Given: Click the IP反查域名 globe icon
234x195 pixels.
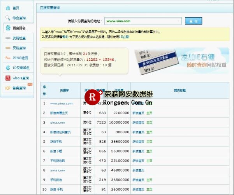Looking at the screenshot, I should (8, 68).
